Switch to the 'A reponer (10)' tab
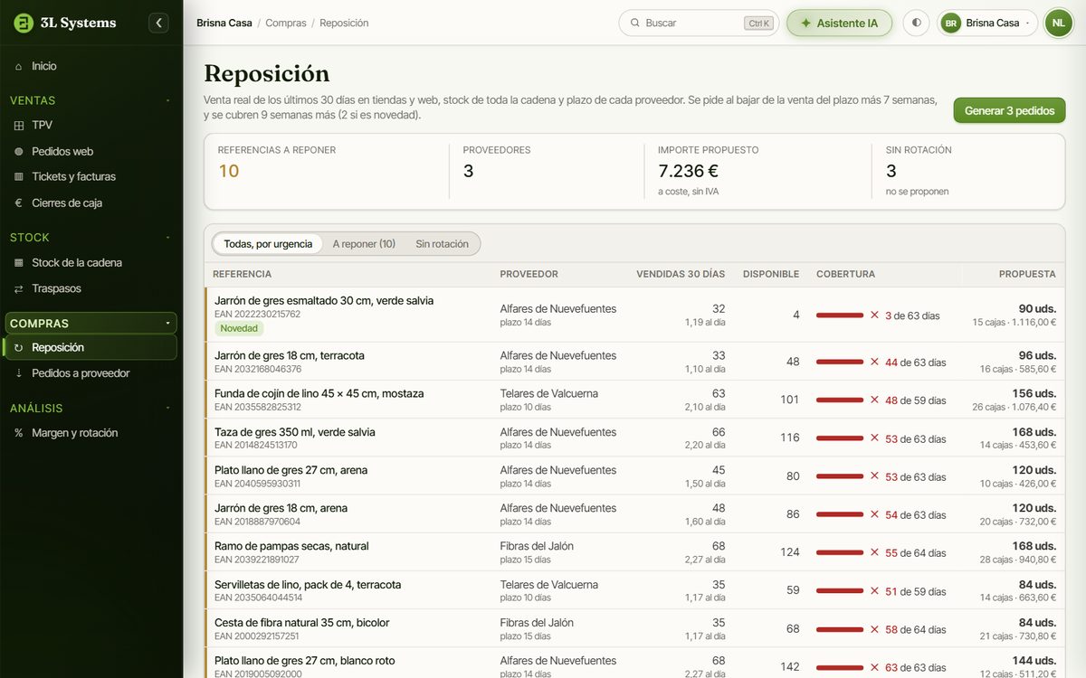1086x678 pixels. (364, 244)
